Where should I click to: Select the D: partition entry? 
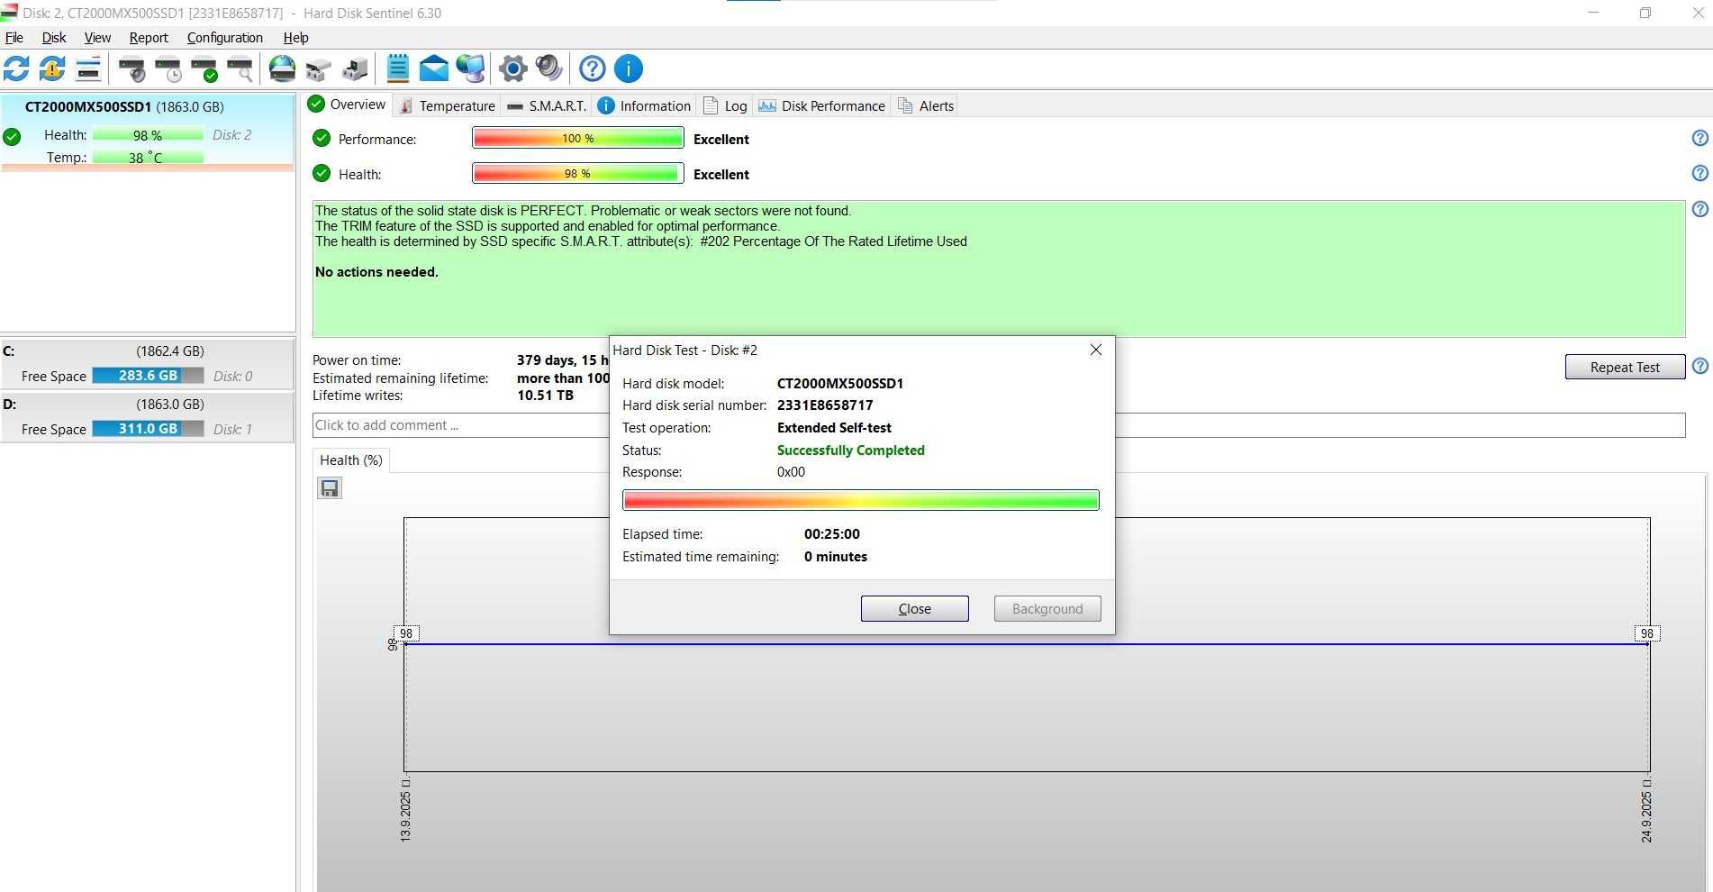click(148, 416)
